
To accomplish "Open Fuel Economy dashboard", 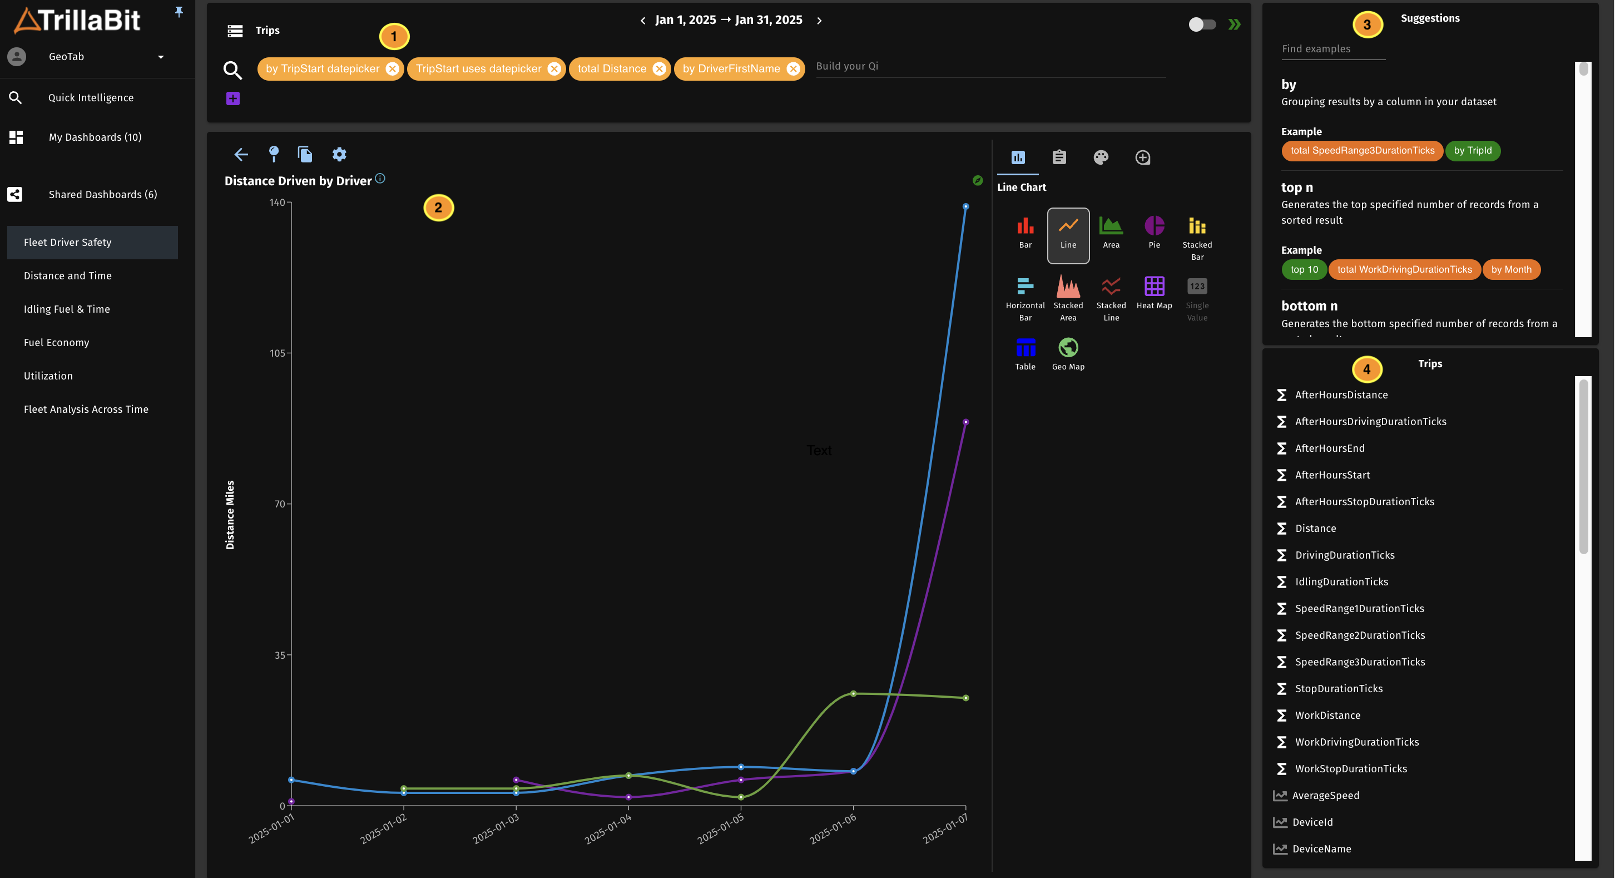I will click(56, 342).
